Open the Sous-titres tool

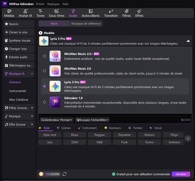click(57, 13)
